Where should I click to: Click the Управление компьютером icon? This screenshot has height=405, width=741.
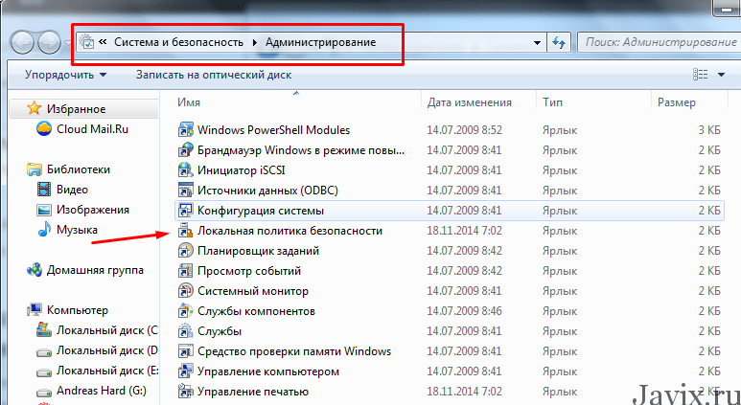click(185, 371)
